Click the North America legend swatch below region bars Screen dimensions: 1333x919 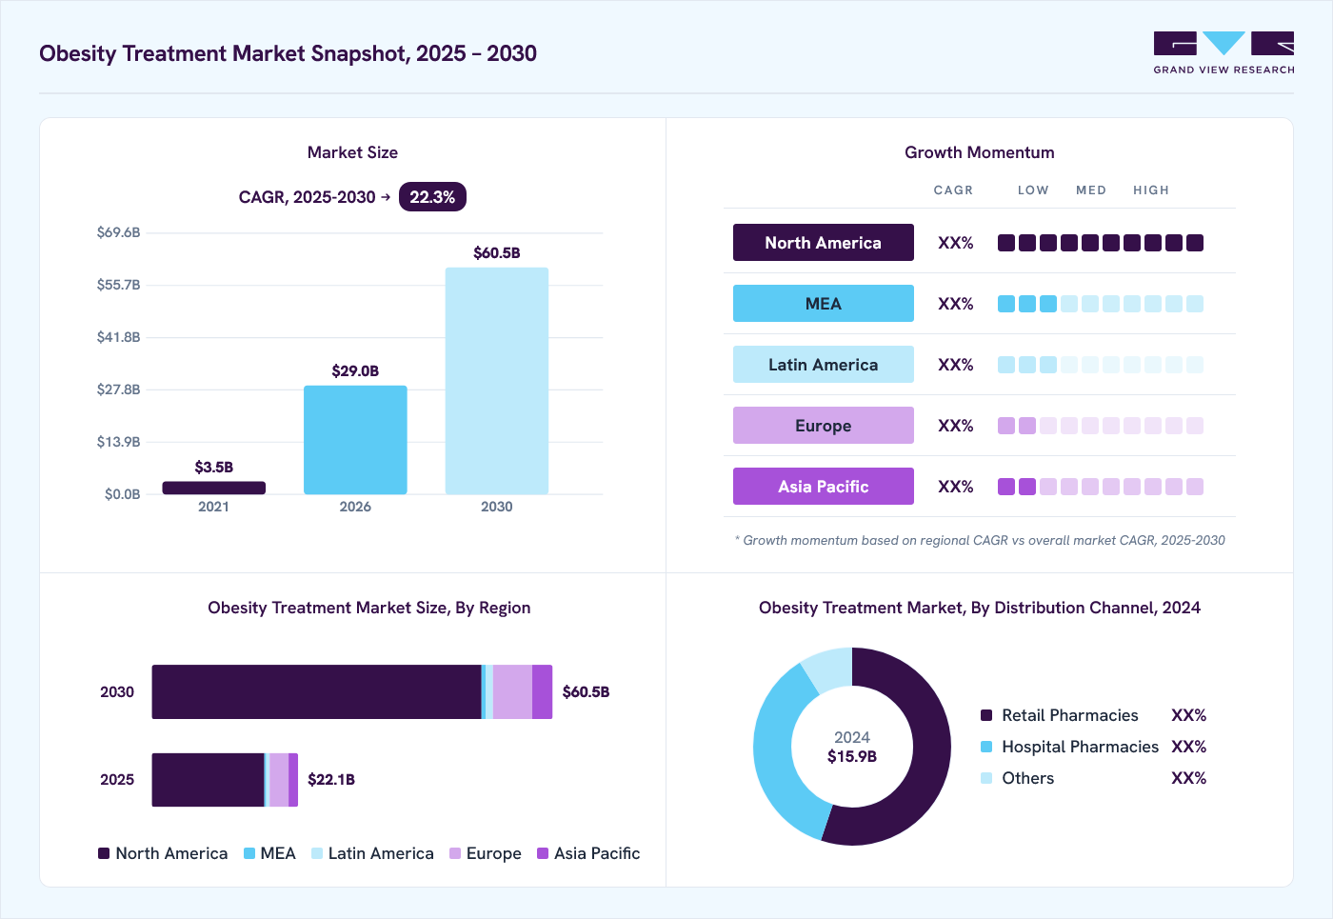click(x=104, y=853)
